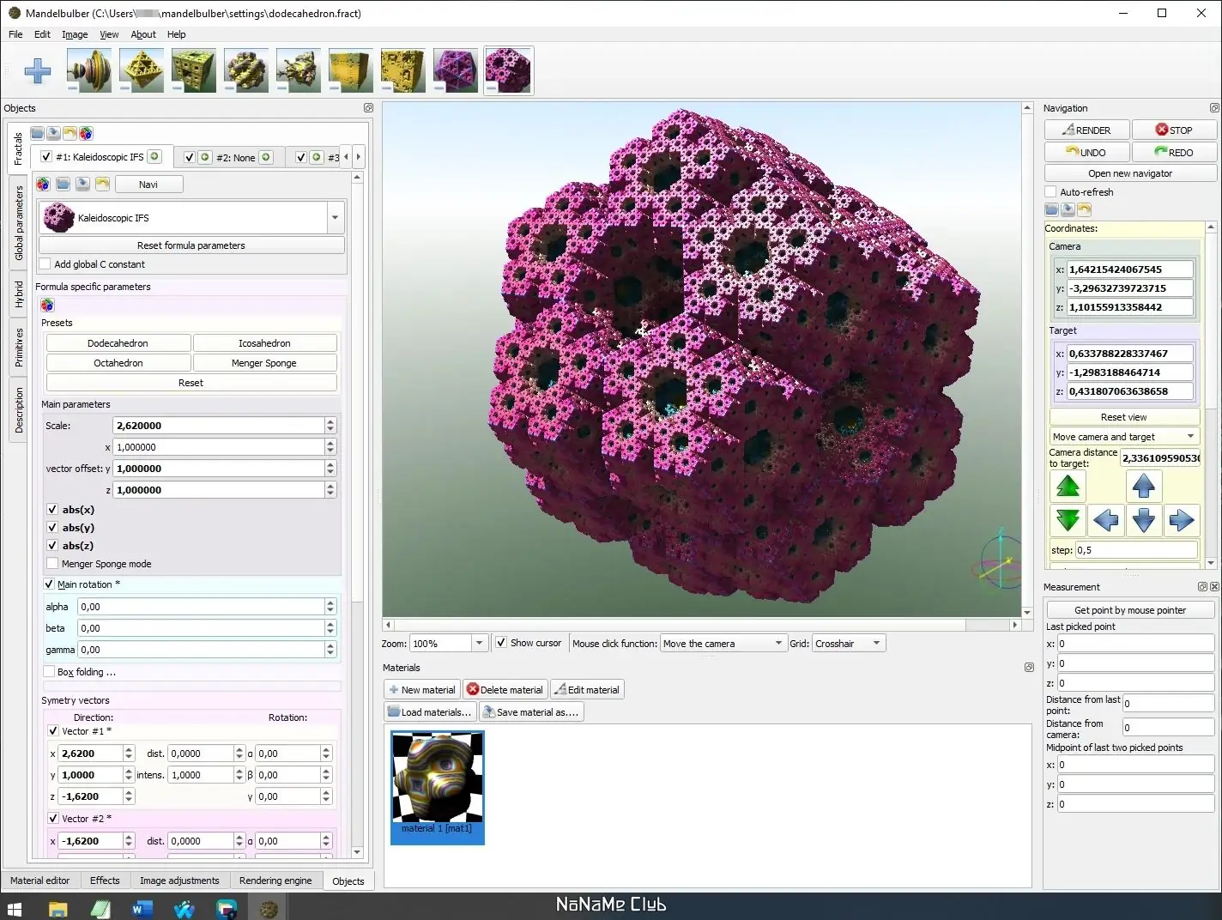Switch to the Rendering engine tab
Viewport: 1222px width, 920px height.
coord(275,881)
